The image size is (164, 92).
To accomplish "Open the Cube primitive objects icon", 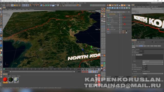I will pos(41,5).
